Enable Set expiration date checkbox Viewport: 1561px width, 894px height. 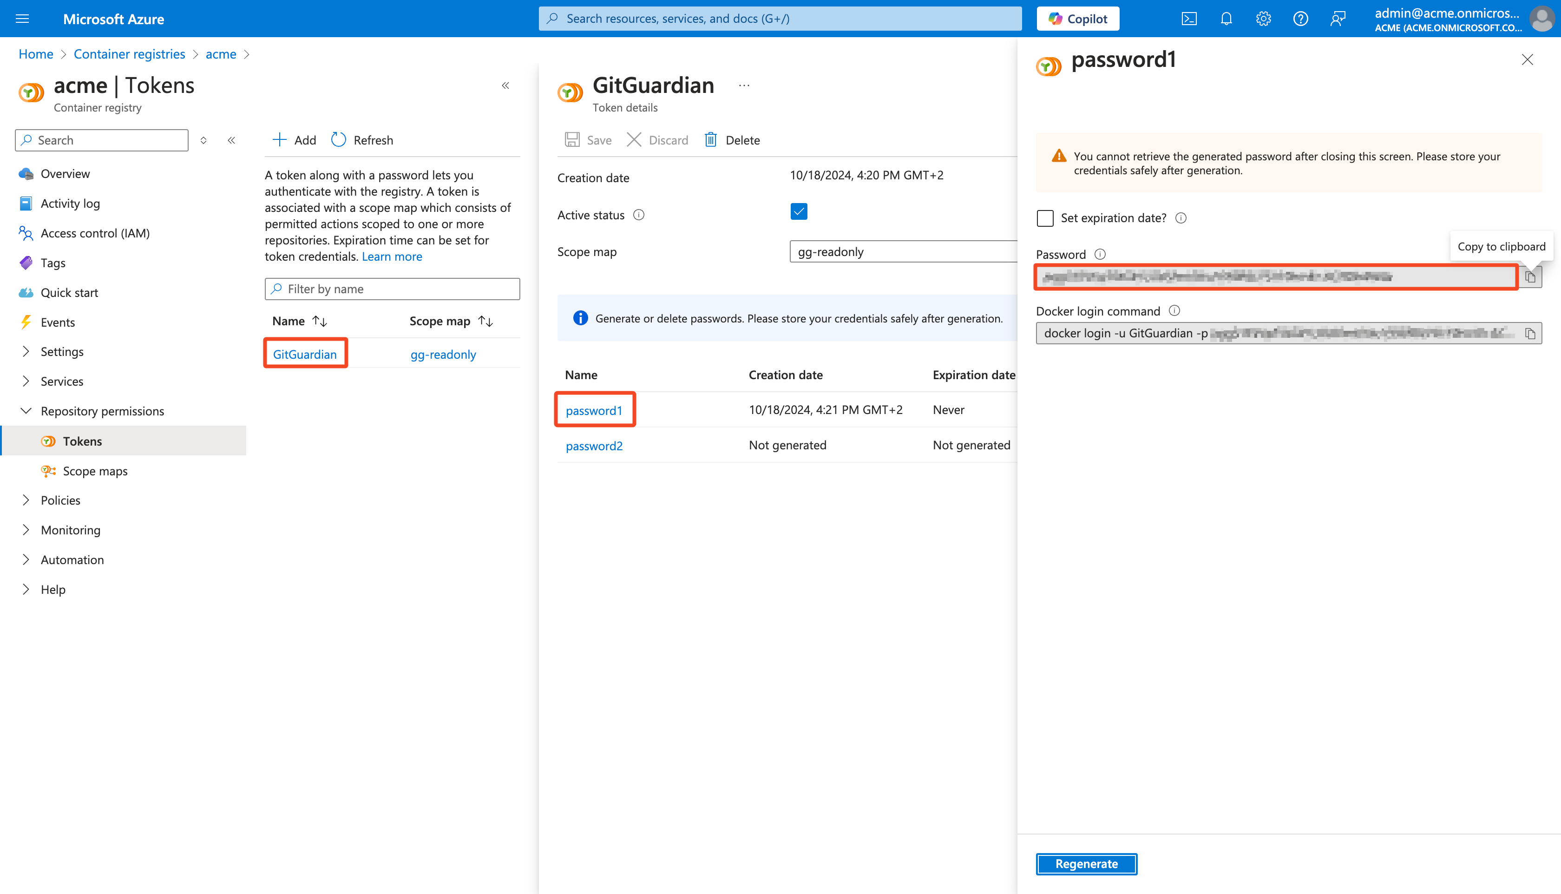(1045, 218)
